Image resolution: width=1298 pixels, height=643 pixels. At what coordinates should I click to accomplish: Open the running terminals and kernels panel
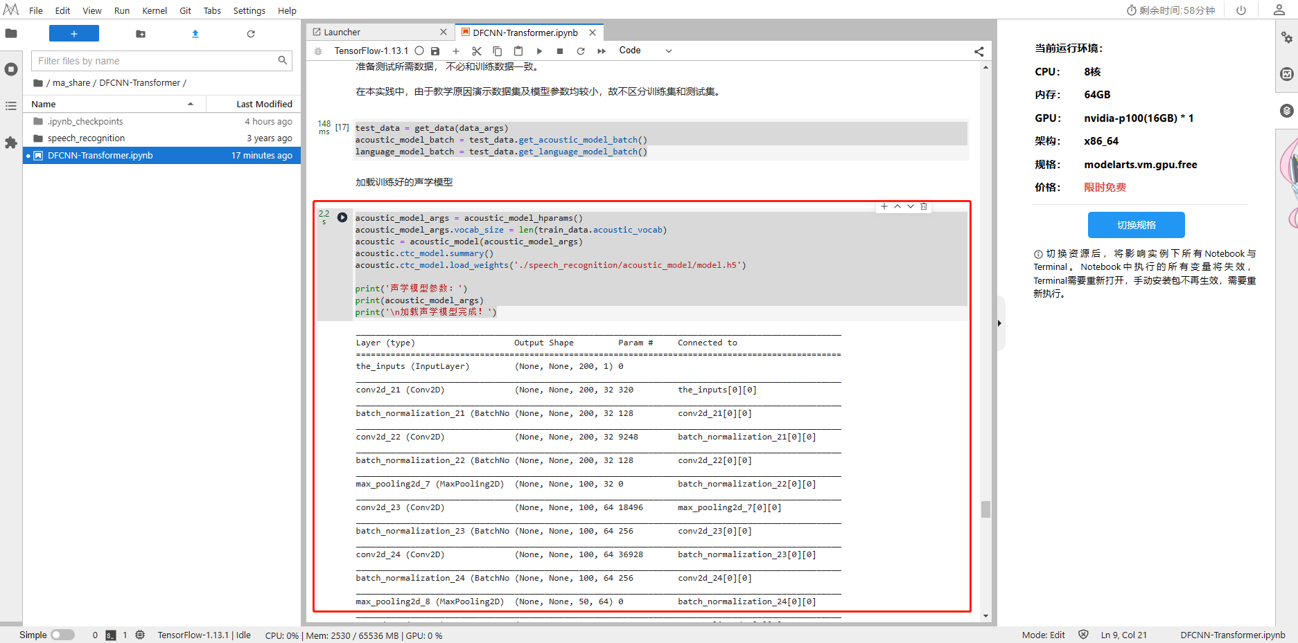coord(11,69)
